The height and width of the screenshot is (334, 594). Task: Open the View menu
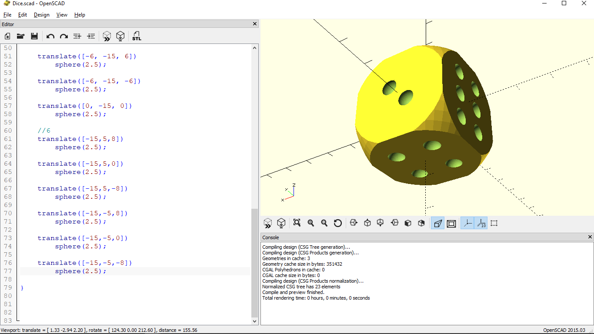(x=62, y=15)
